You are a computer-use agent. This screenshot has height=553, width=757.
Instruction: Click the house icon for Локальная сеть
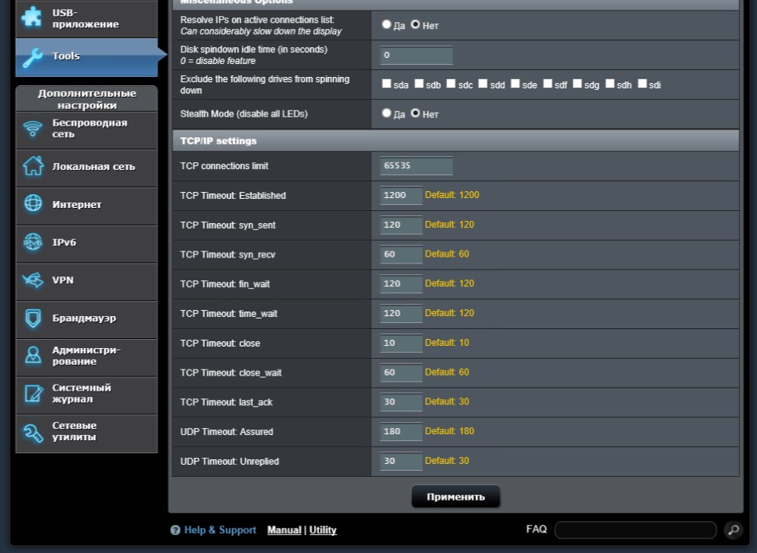point(33,166)
